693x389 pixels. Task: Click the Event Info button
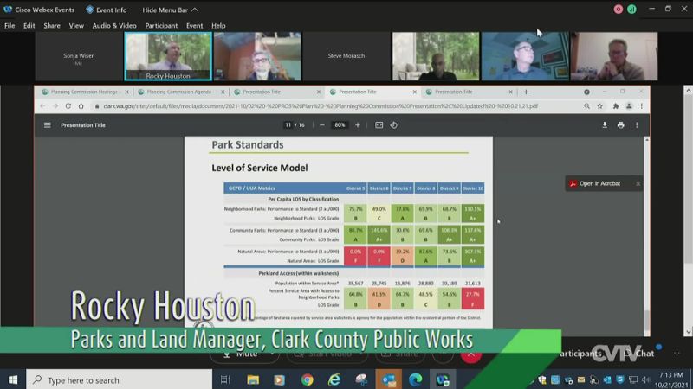[107, 10]
